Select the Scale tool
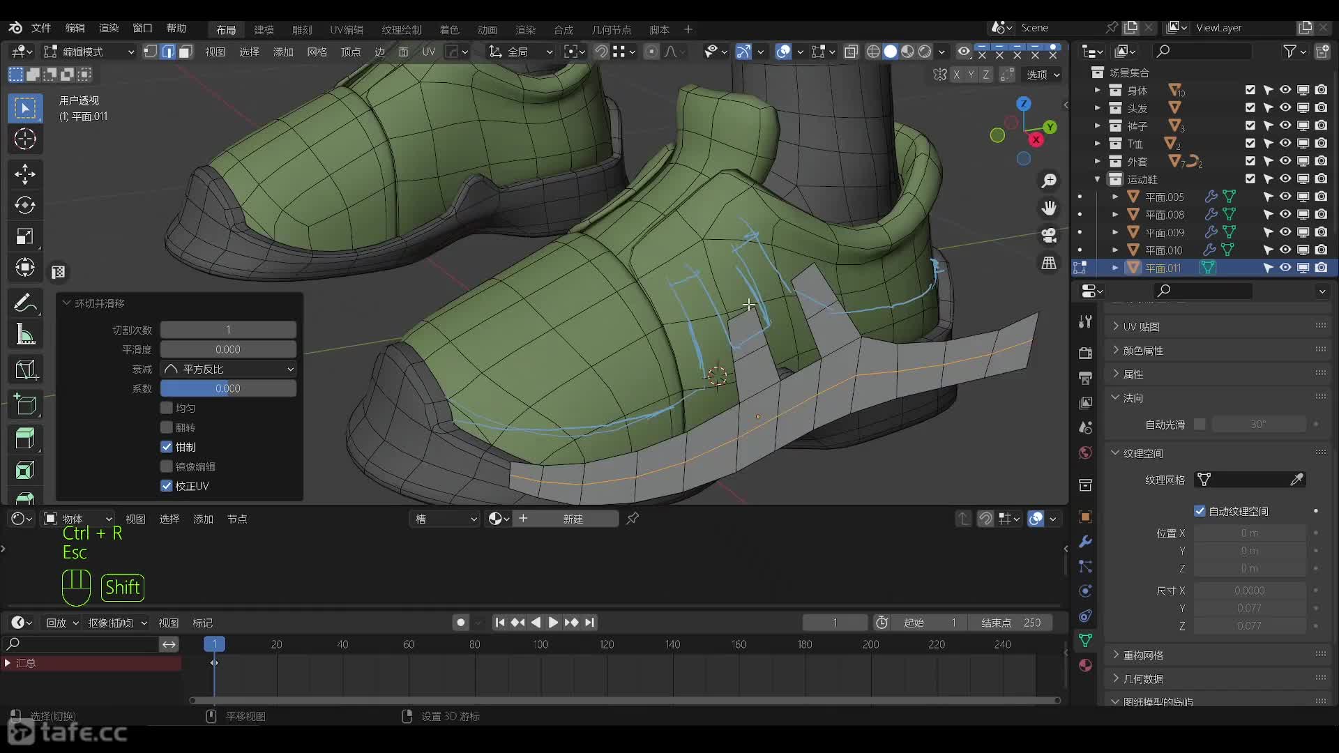 25,236
